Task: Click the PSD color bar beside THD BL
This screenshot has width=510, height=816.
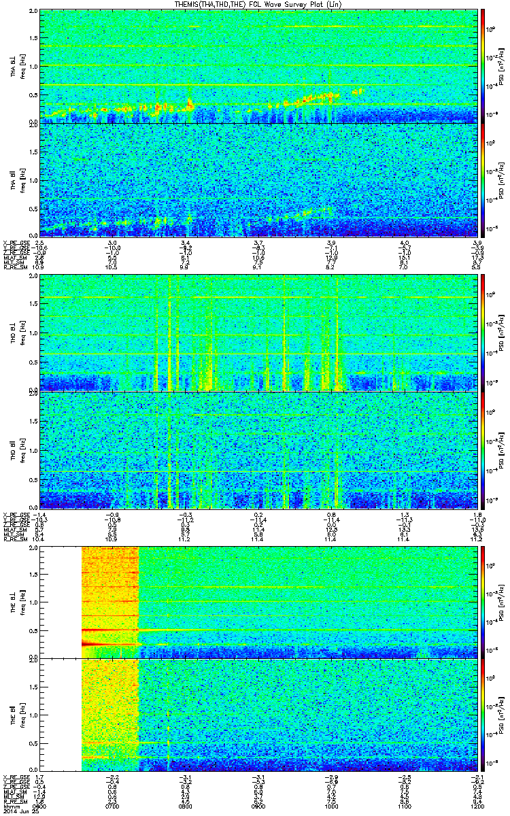Action: (483, 333)
